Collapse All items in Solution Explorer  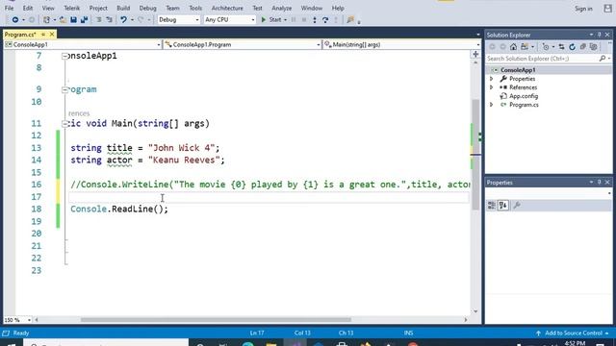click(x=583, y=47)
